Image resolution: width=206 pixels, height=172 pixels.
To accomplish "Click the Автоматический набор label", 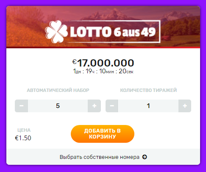I will point(58,90).
